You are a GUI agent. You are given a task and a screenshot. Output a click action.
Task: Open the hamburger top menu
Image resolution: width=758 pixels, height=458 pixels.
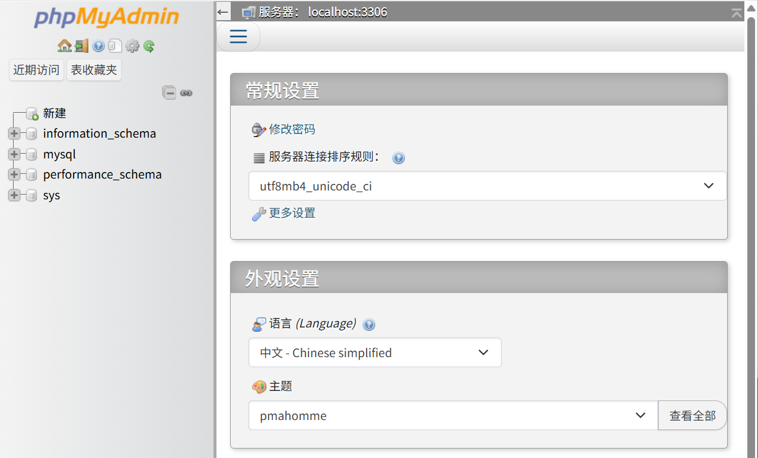(238, 37)
